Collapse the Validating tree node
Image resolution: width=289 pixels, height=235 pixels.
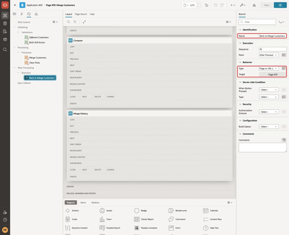[x=14, y=27]
